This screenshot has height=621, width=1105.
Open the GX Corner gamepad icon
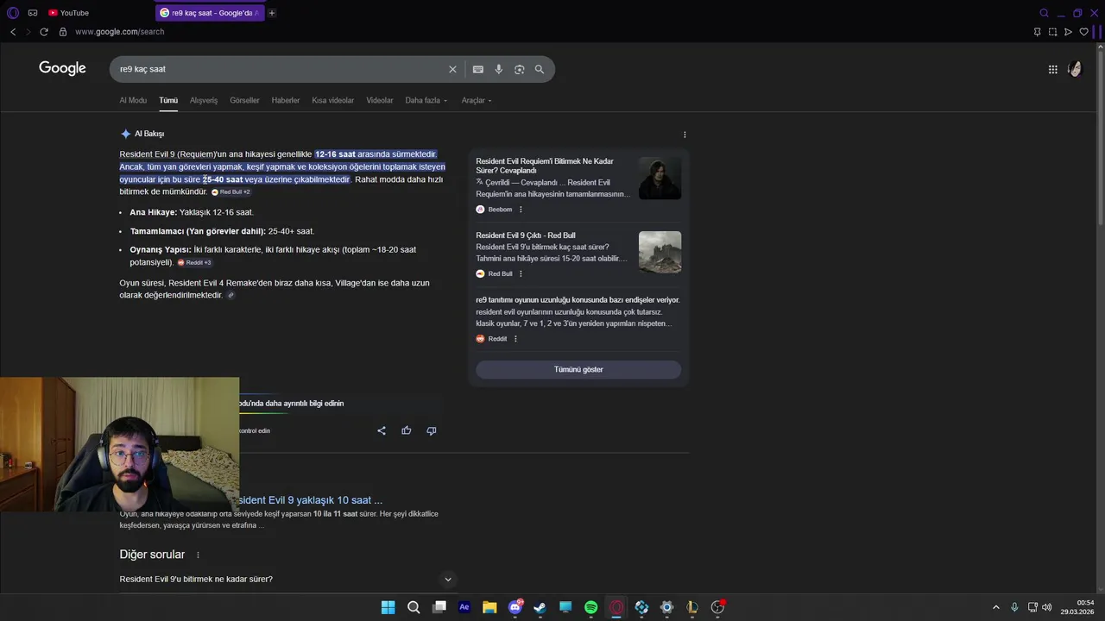pyautogui.click(x=33, y=13)
